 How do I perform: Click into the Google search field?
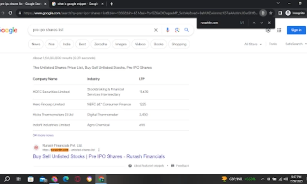coord(92,30)
